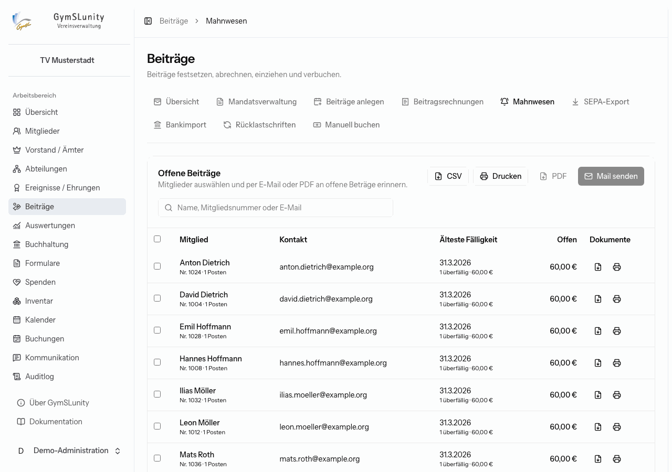Viewport: 672px width, 472px height.
Task: Print document for Ilias Möller
Action: click(617, 395)
